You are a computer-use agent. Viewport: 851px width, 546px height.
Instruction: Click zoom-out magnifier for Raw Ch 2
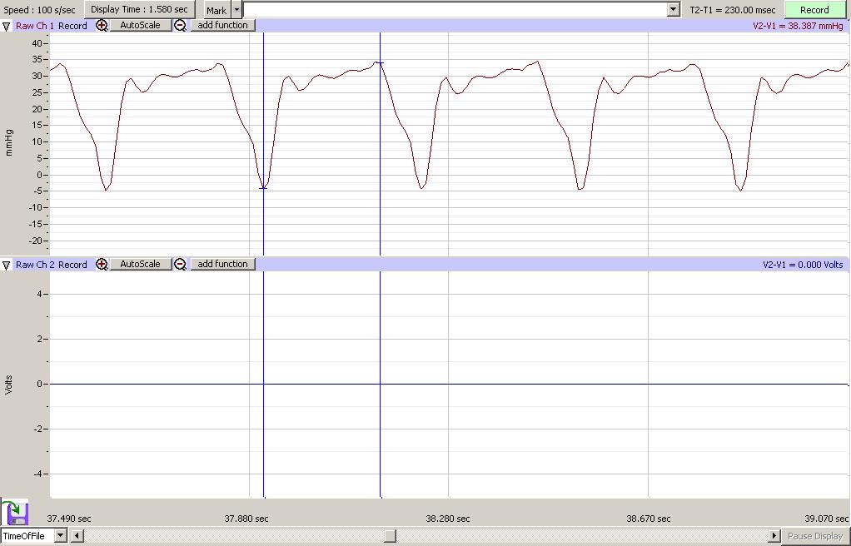pos(180,265)
